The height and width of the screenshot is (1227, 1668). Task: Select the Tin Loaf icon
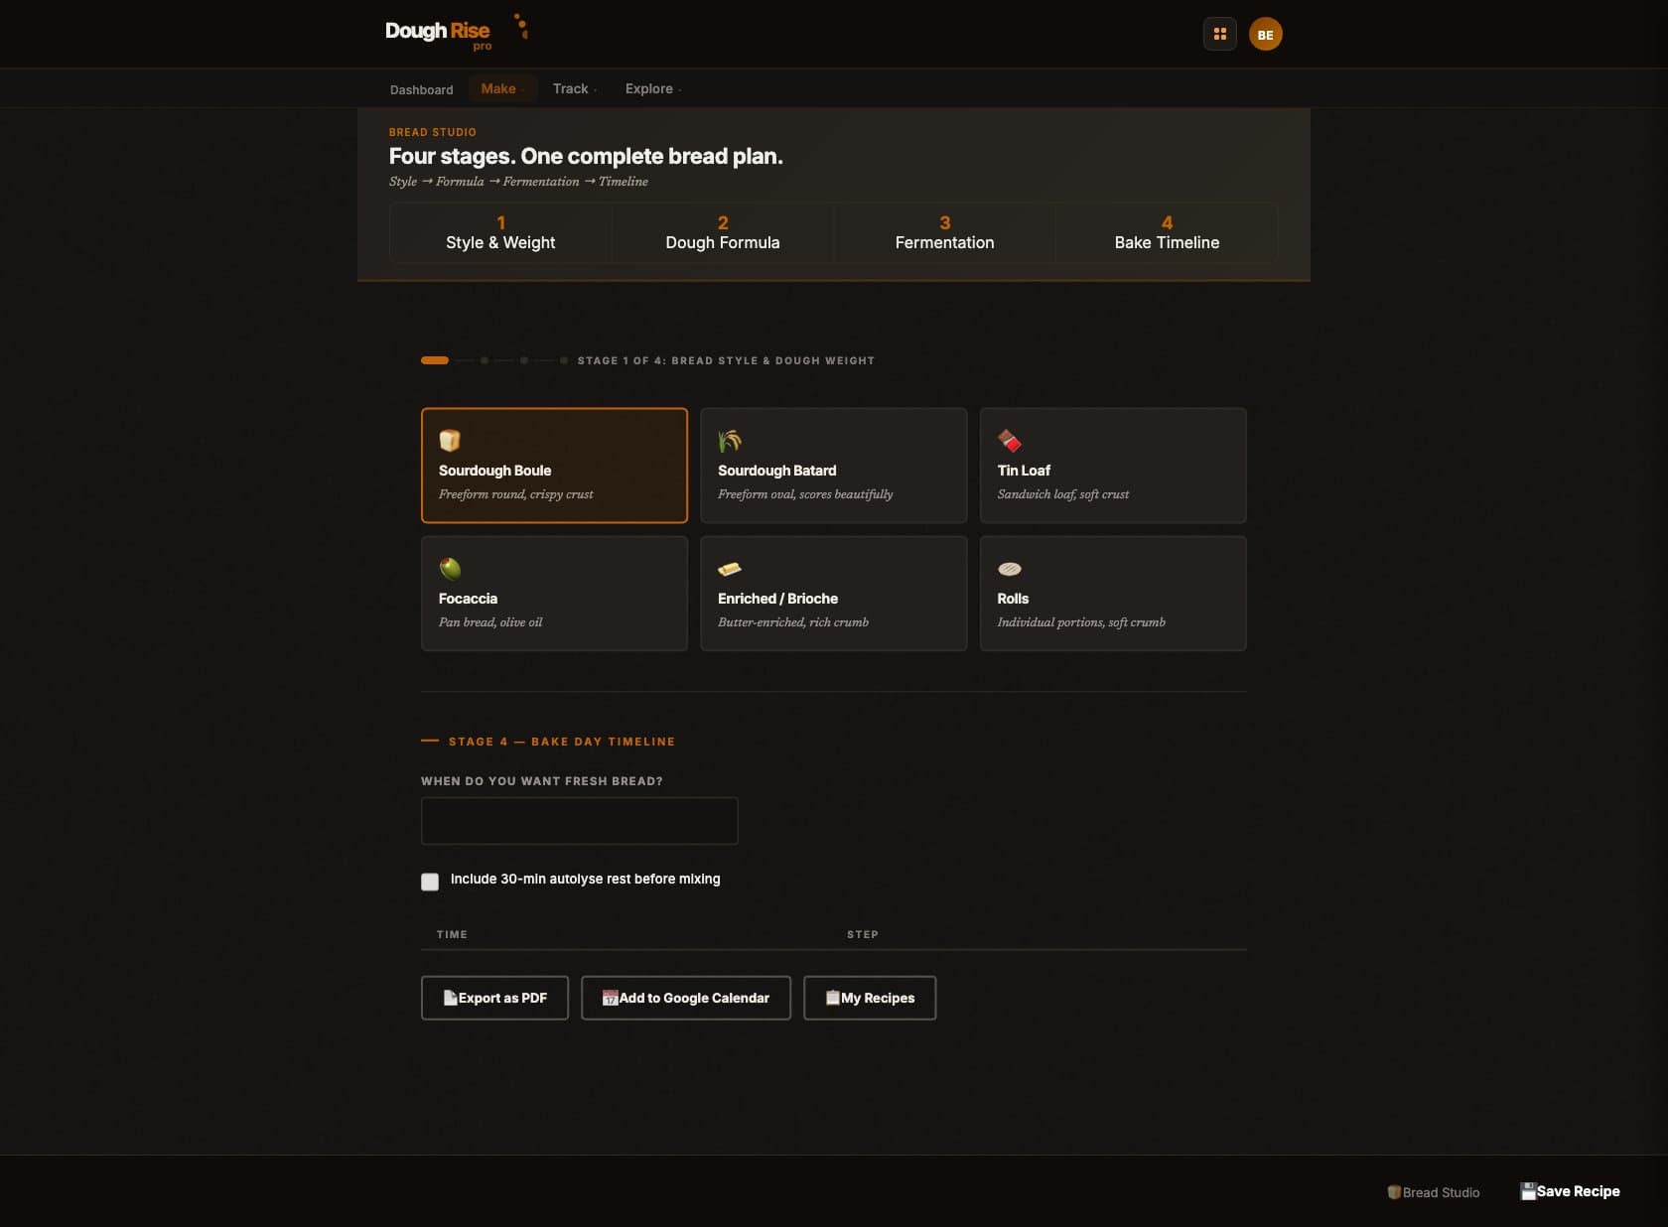1009,440
